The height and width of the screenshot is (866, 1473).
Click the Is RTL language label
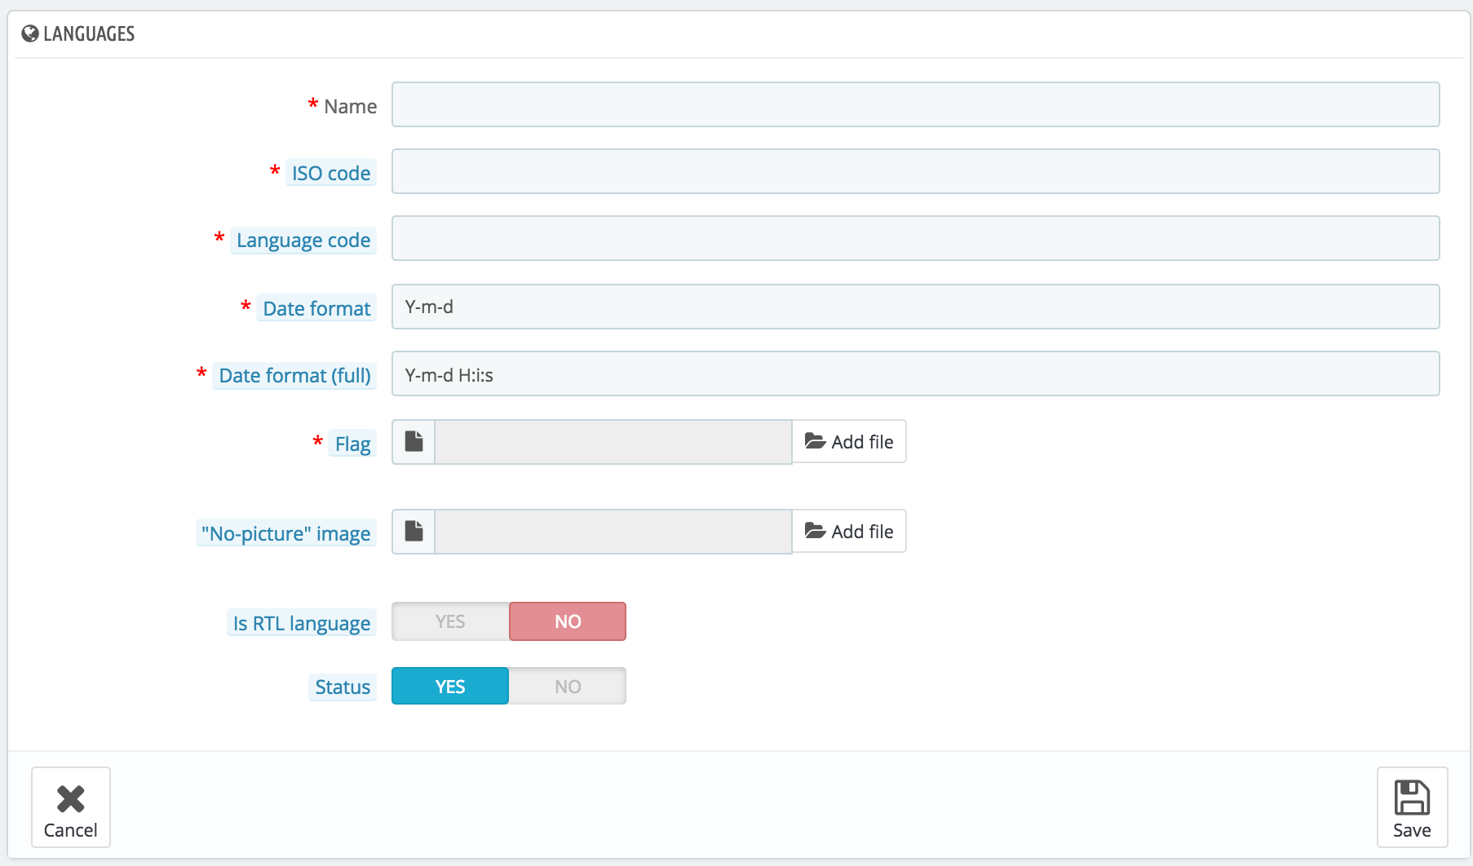point(302,623)
